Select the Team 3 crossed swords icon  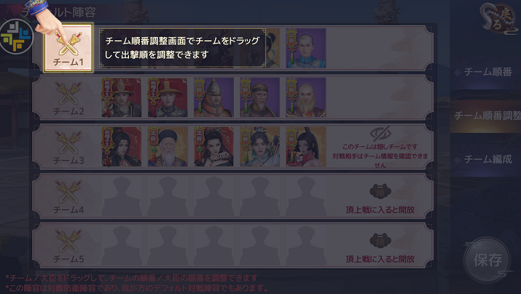coord(69,143)
